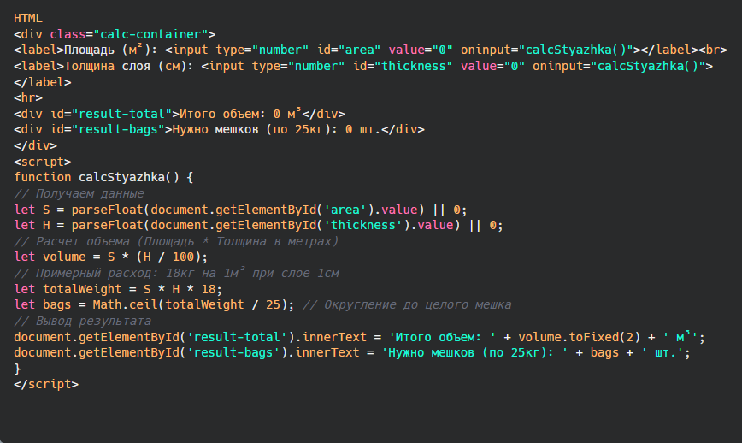742x443 pixels.
Task: Click the comment '// Примерный расход: 18кг'
Action: (x=176, y=273)
